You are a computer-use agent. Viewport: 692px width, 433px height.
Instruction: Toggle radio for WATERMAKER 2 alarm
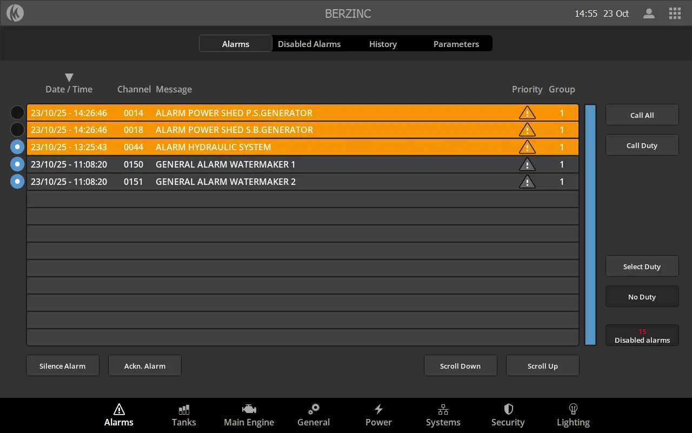tap(17, 182)
